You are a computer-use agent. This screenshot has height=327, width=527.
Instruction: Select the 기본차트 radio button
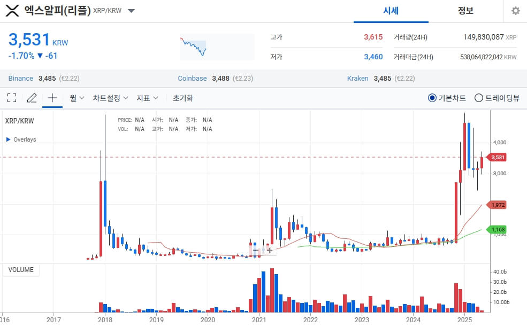tap(432, 98)
